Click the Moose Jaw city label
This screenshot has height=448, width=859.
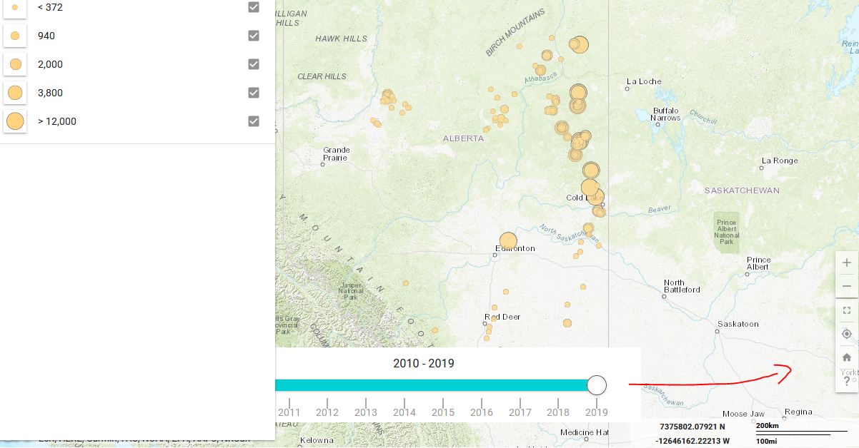(744, 414)
